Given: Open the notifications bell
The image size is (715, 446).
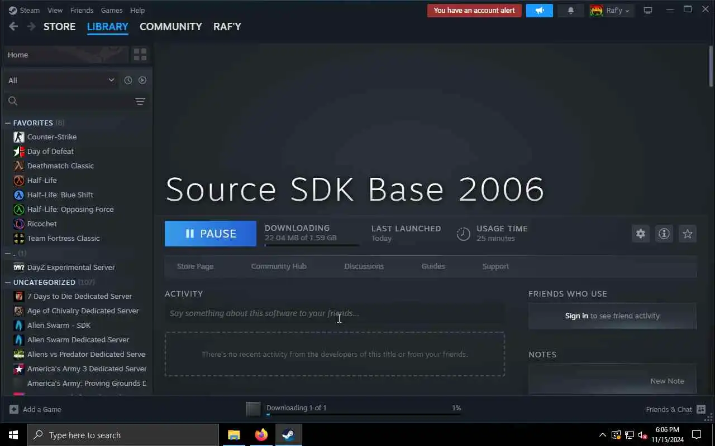Looking at the screenshot, I should (570, 11).
